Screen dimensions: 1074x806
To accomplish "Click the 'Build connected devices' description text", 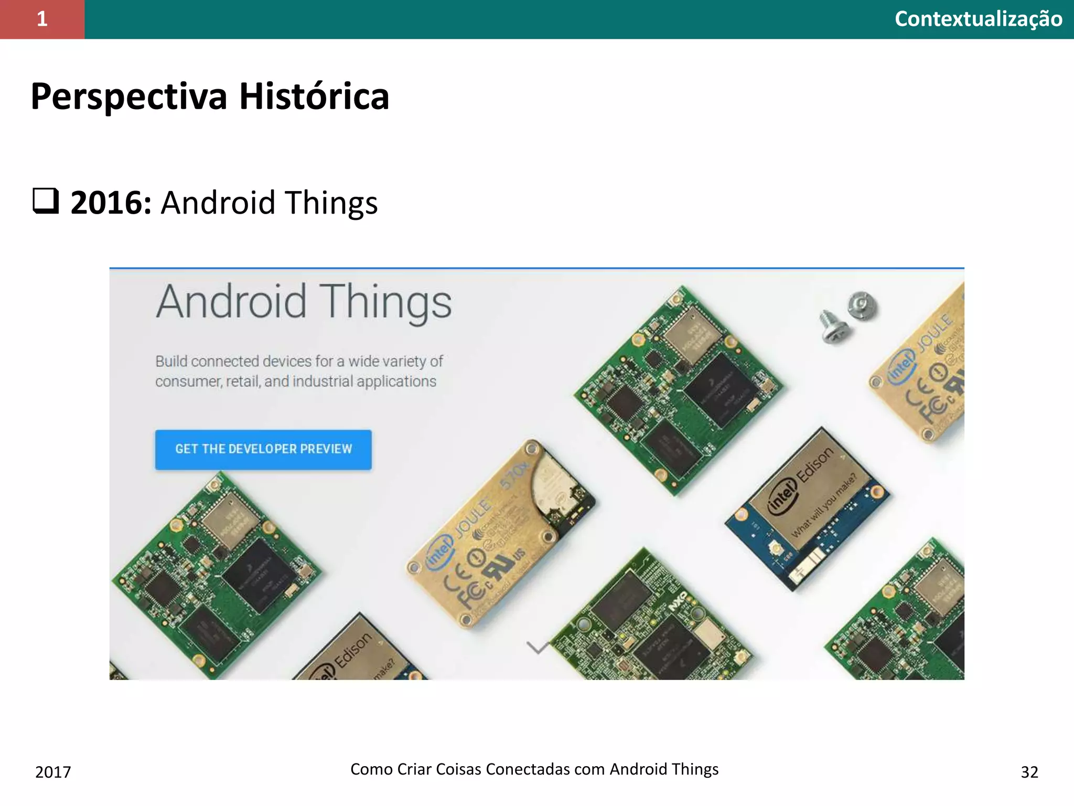I will tap(299, 371).
